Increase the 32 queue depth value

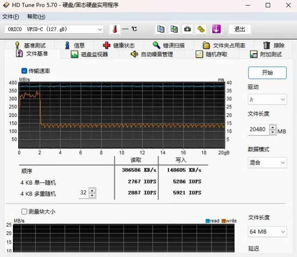click(92, 191)
